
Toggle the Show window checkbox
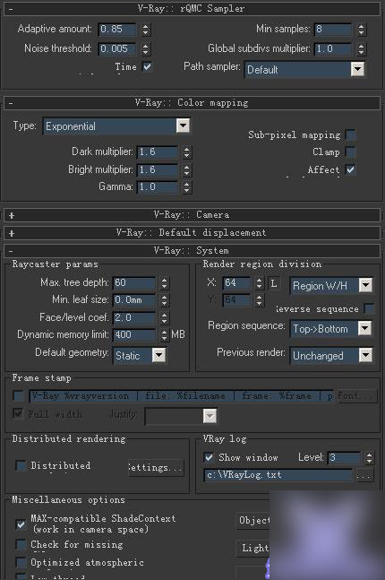[209, 457]
